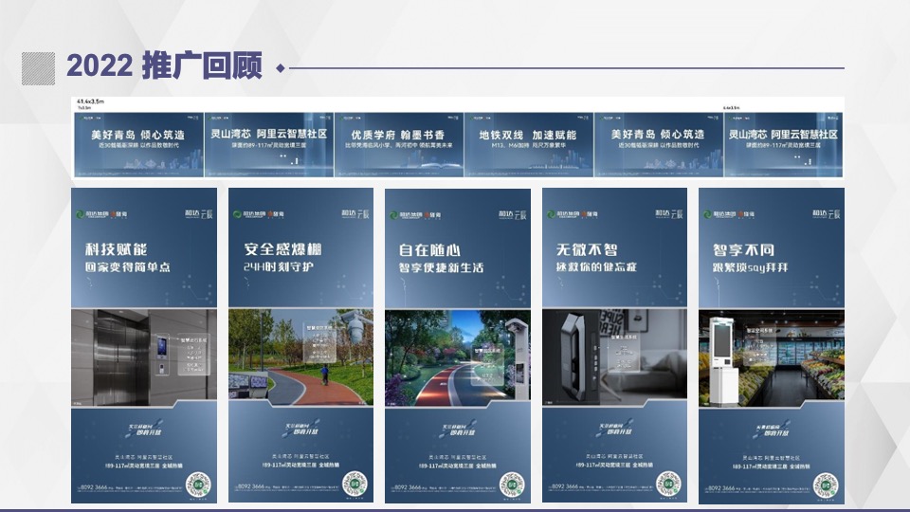Screen dimensions: 910x512
Task: Click phone number 8092 3666 on the 智享不同 poster
Action: tap(720, 489)
